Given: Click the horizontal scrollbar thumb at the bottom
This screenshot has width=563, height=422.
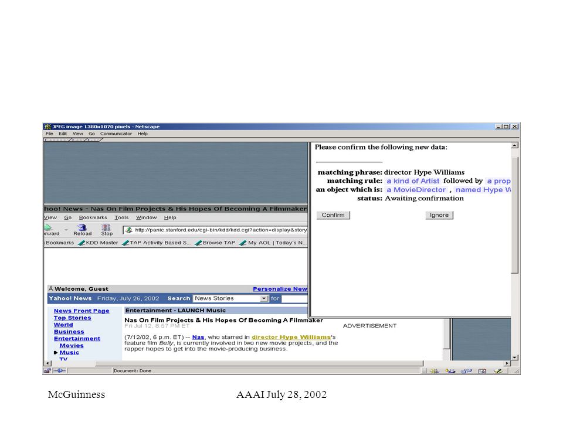Looking at the screenshot, I should coord(259,363).
